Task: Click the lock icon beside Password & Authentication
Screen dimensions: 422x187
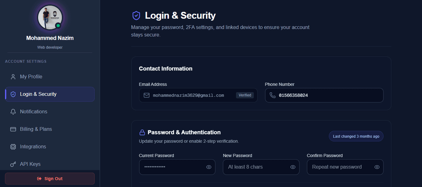Action: [x=142, y=132]
